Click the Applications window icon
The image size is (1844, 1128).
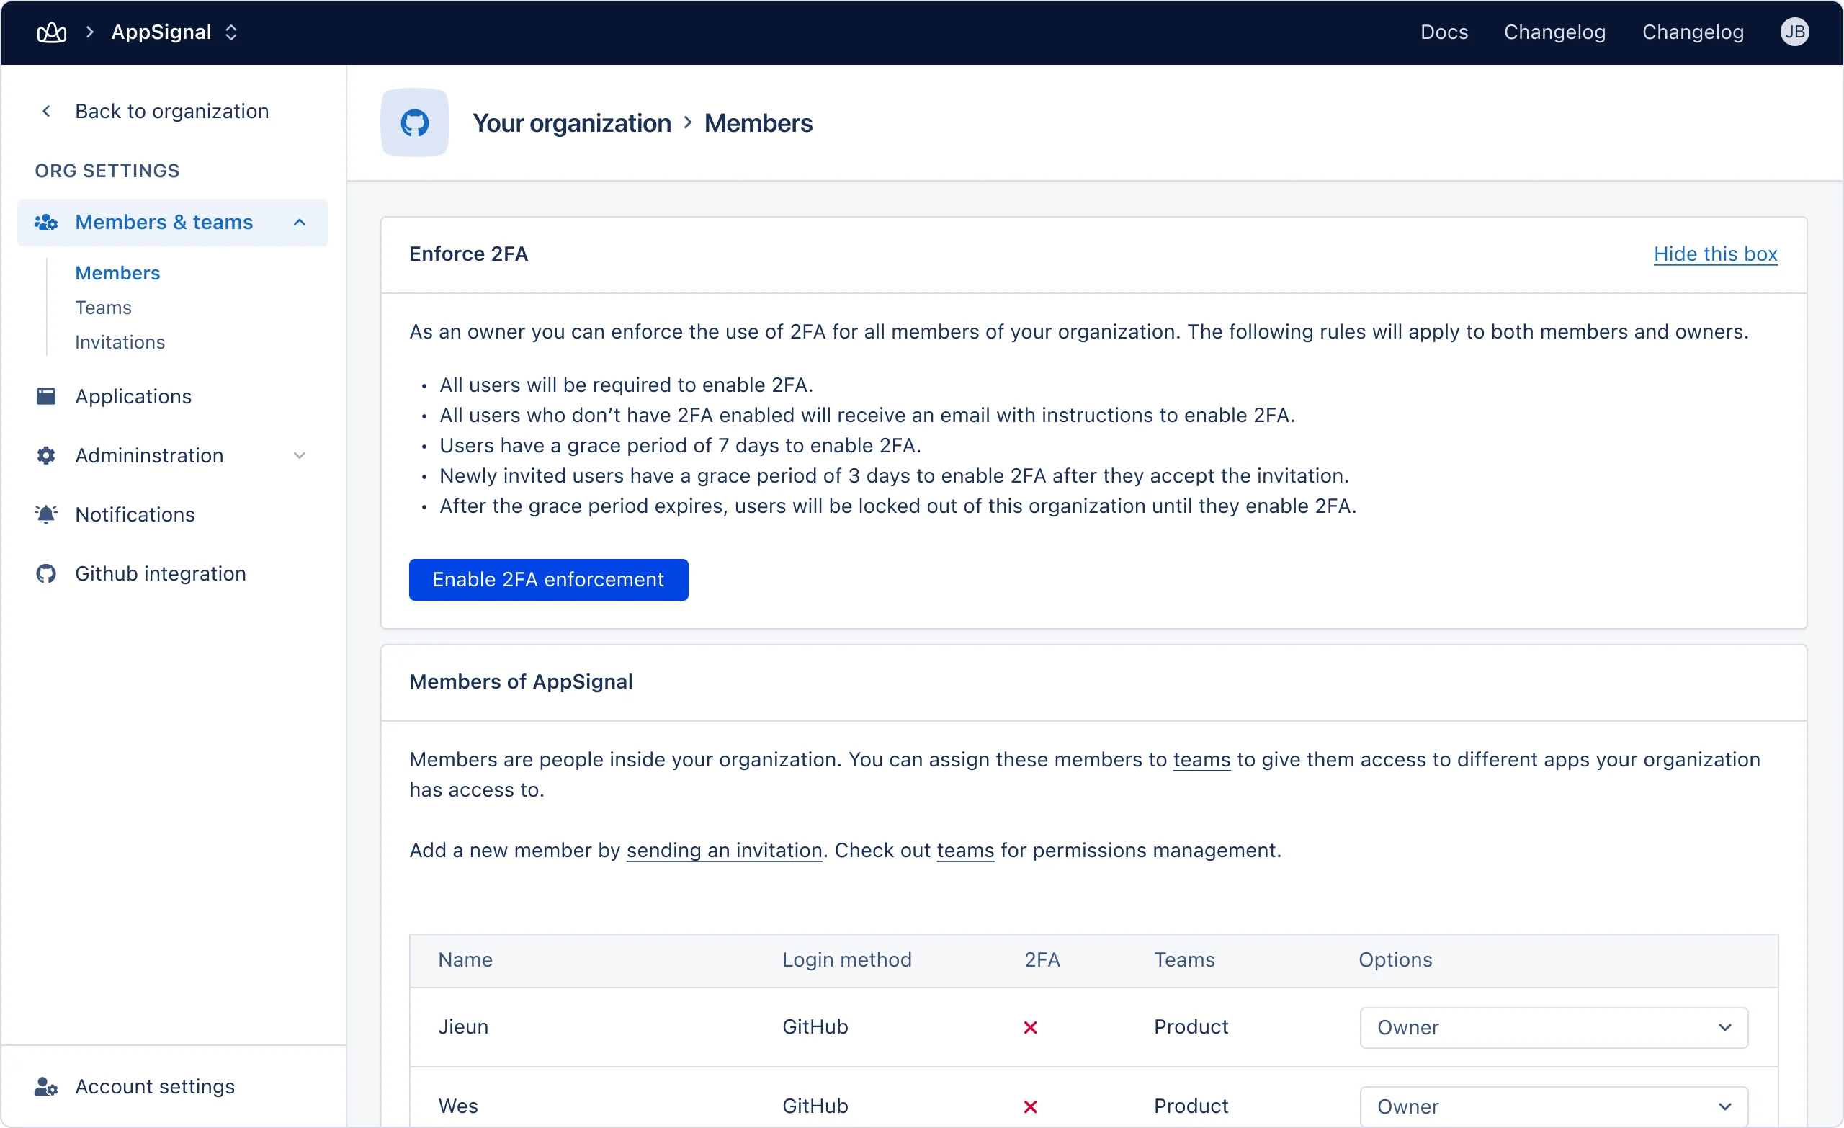45,396
